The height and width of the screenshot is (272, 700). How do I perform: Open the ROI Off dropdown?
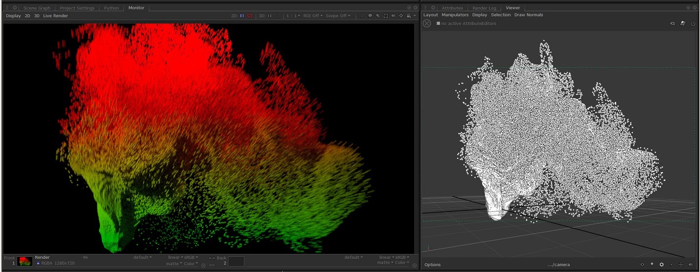click(x=313, y=16)
